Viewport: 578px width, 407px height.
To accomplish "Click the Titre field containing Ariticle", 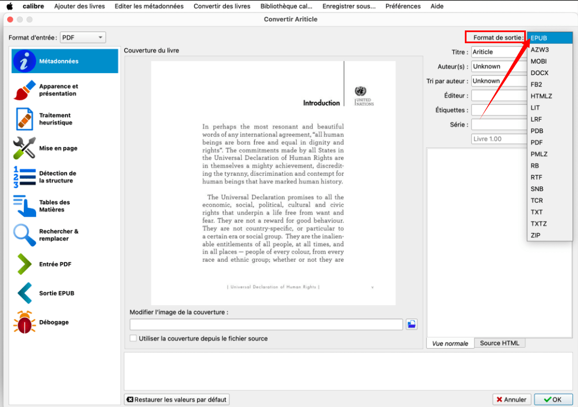I will (499, 52).
